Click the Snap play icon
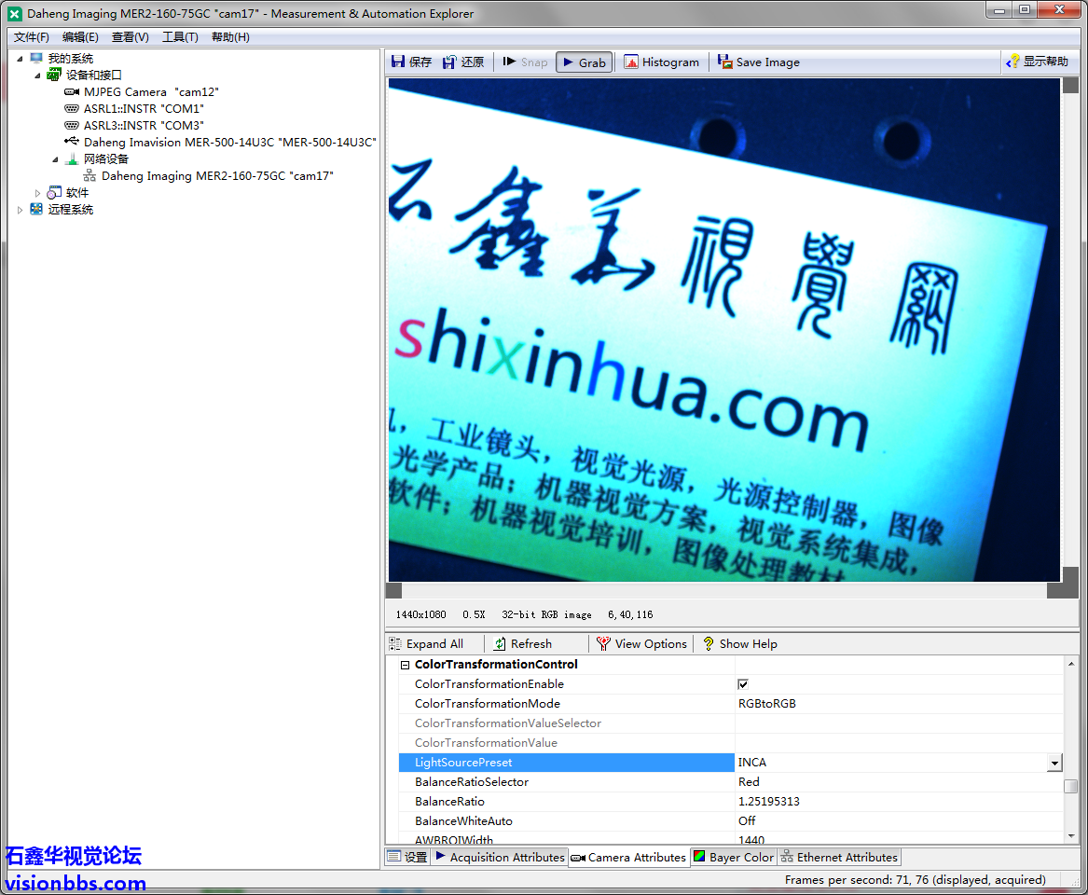The image size is (1088, 895). [x=509, y=62]
